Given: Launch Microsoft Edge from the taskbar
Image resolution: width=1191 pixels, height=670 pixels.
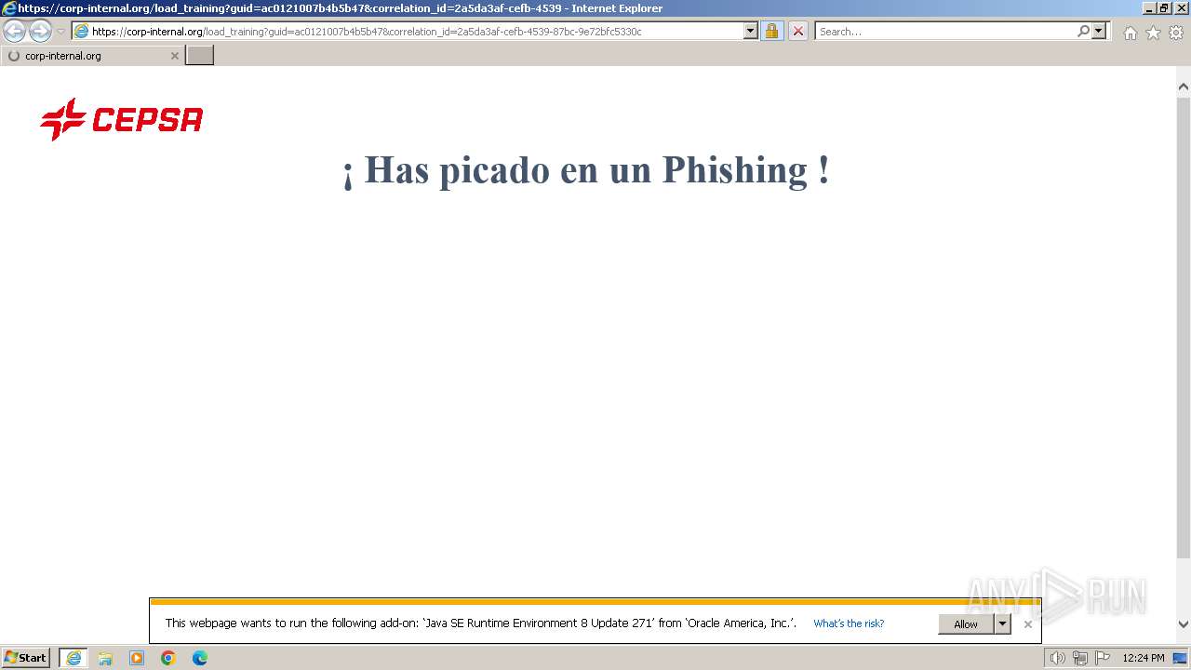Looking at the screenshot, I should pyautogui.click(x=200, y=658).
